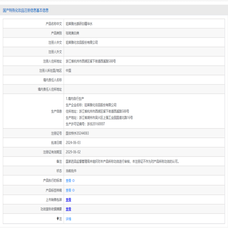Open 查看 link for 产品标签样稿
Viewport: 228px width, 228px height.
(68, 190)
